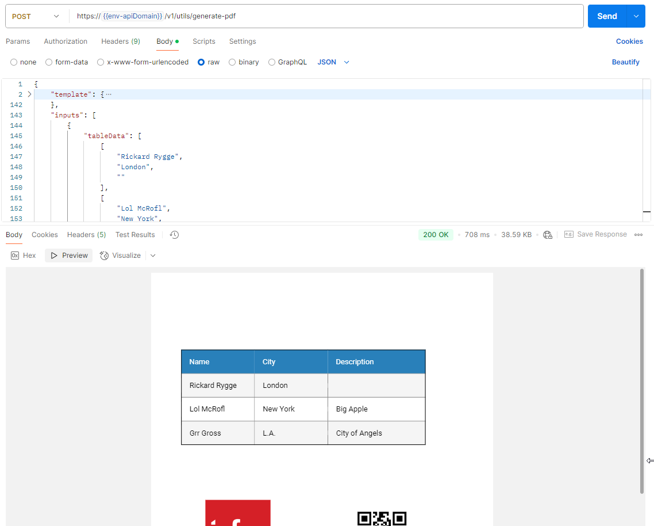The width and height of the screenshot is (654, 526).
Task: Click the response preview vertical scrollbar
Action: pos(642,380)
